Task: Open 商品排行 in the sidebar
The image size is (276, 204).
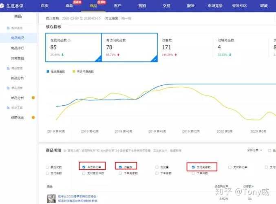Action: 18,48
